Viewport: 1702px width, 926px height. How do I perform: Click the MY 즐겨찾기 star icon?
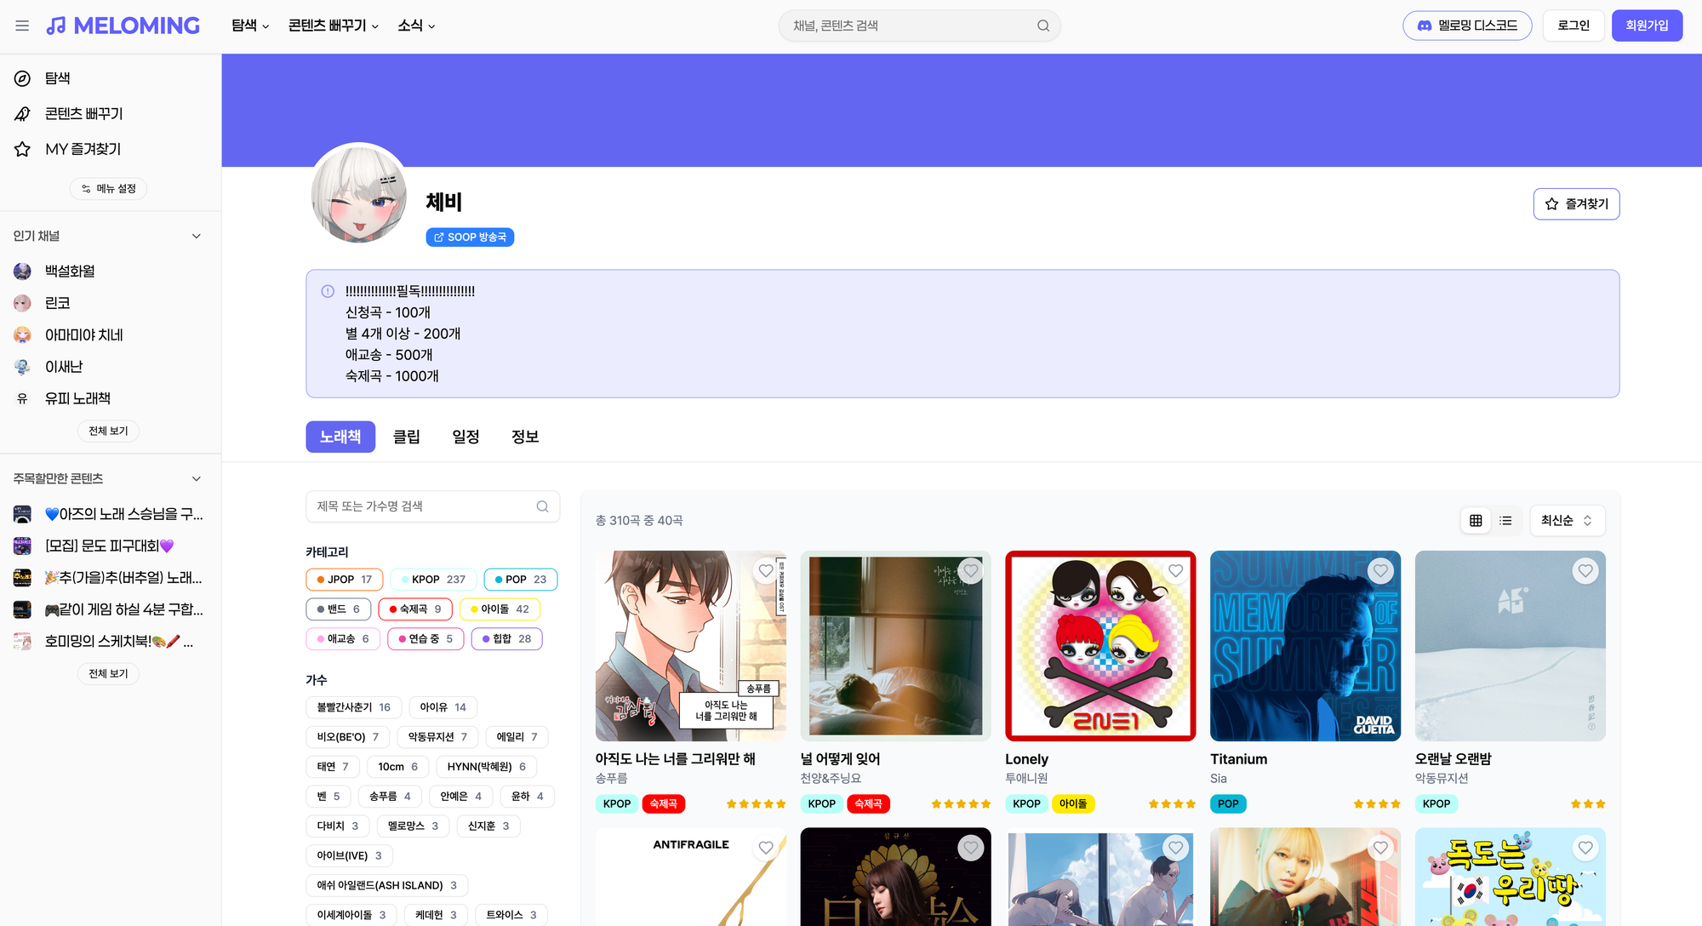23,150
